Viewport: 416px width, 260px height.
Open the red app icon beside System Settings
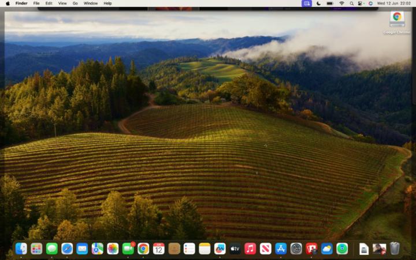tap(311, 249)
